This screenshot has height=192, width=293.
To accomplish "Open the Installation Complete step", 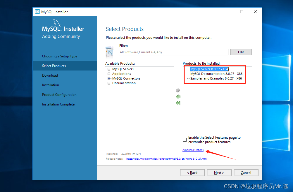I will tap(58, 104).
